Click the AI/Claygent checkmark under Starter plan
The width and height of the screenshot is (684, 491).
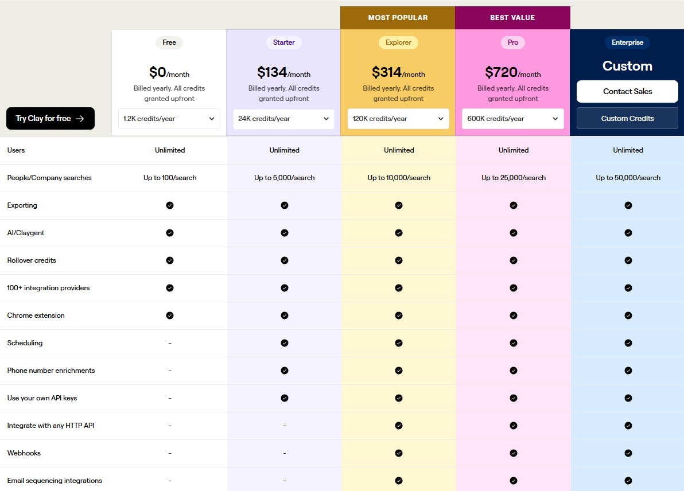pyautogui.click(x=285, y=233)
